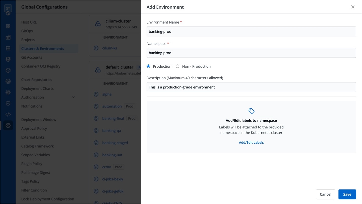Open the Security shield icon in sidebar
Viewport: 362px width, 204px height.
click(x=8, y=103)
